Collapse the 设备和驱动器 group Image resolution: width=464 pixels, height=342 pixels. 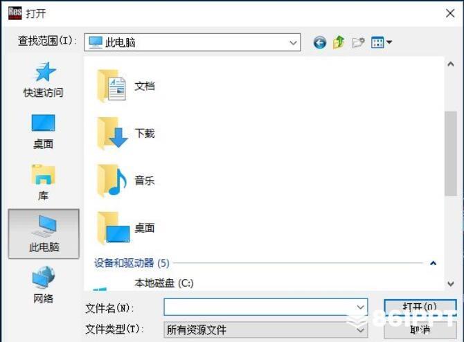434,262
